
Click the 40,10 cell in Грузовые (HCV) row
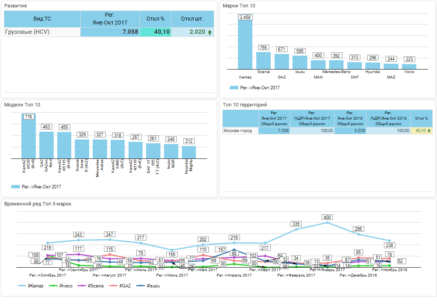click(155, 32)
